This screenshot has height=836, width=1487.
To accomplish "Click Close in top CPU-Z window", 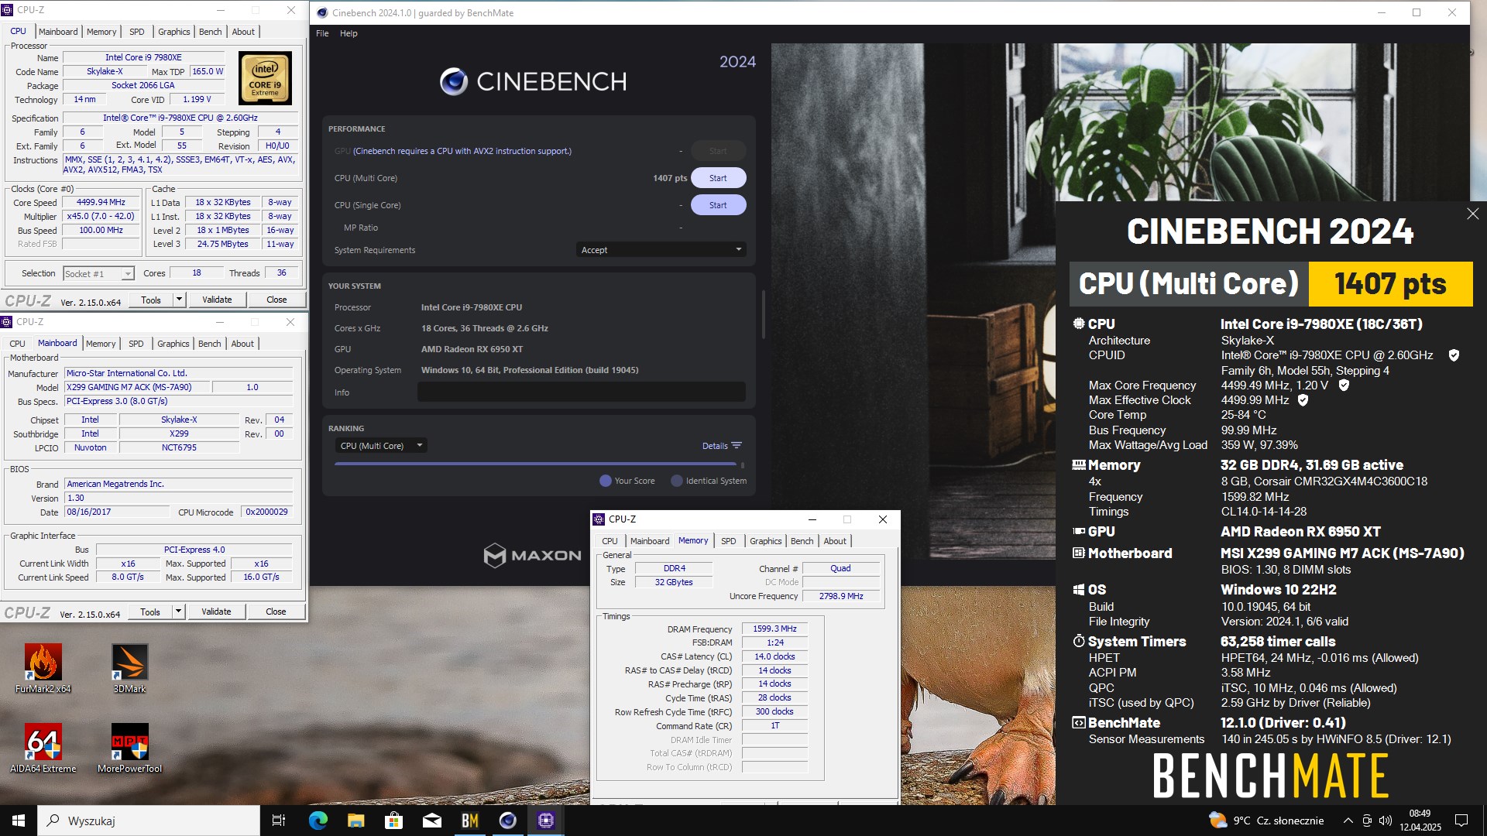I will coord(276,300).
